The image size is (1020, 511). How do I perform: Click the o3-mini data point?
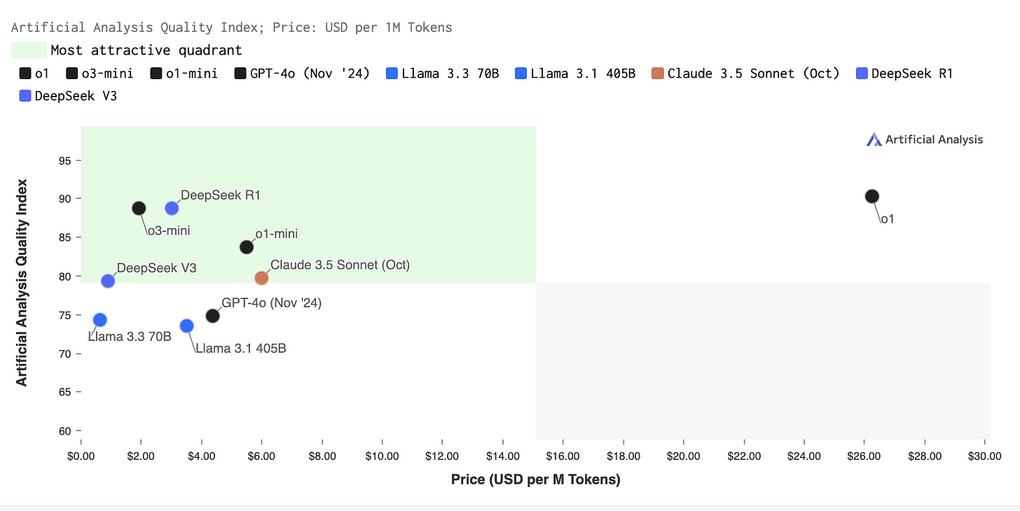point(139,208)
